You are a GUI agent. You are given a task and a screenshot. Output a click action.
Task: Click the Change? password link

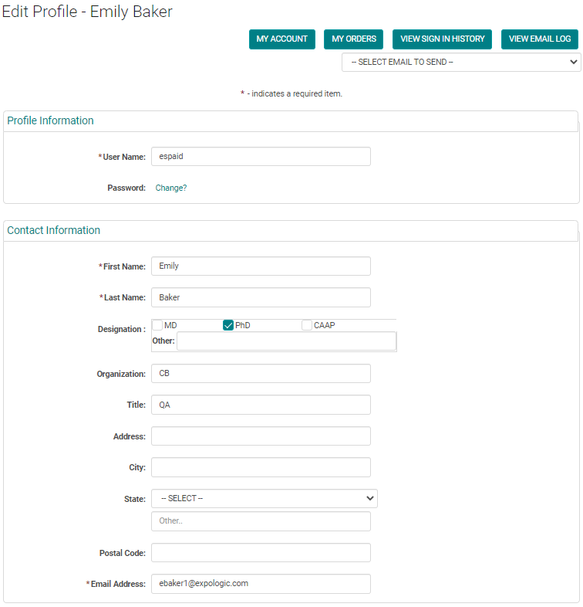tap(171, 188)
